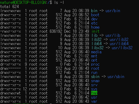Viewport: 139px width, 104px height.
Task: Click the '21:03' time of home
Action: [84, 27]
